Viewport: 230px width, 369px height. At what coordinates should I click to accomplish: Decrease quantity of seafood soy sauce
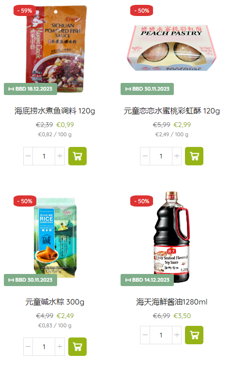pyautogui.click(x=145, y=335)
